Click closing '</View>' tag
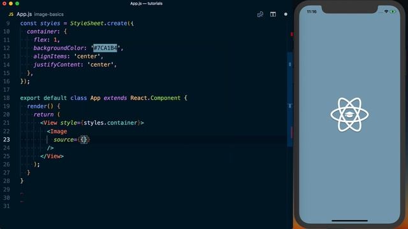The width and height of the screenshot is (408, 229). pos(52,156)
